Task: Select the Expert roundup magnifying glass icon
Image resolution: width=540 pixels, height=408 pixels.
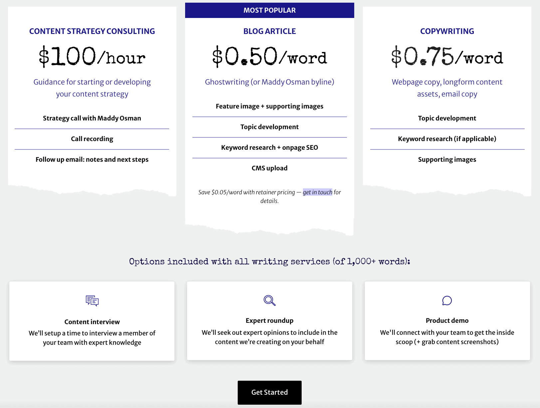Action: coord(269,301)
